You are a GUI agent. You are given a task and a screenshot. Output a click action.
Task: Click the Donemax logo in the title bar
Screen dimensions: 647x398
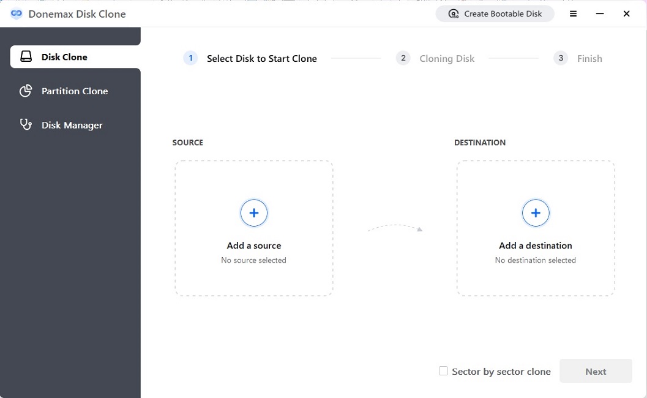click(x=17, y=13)
